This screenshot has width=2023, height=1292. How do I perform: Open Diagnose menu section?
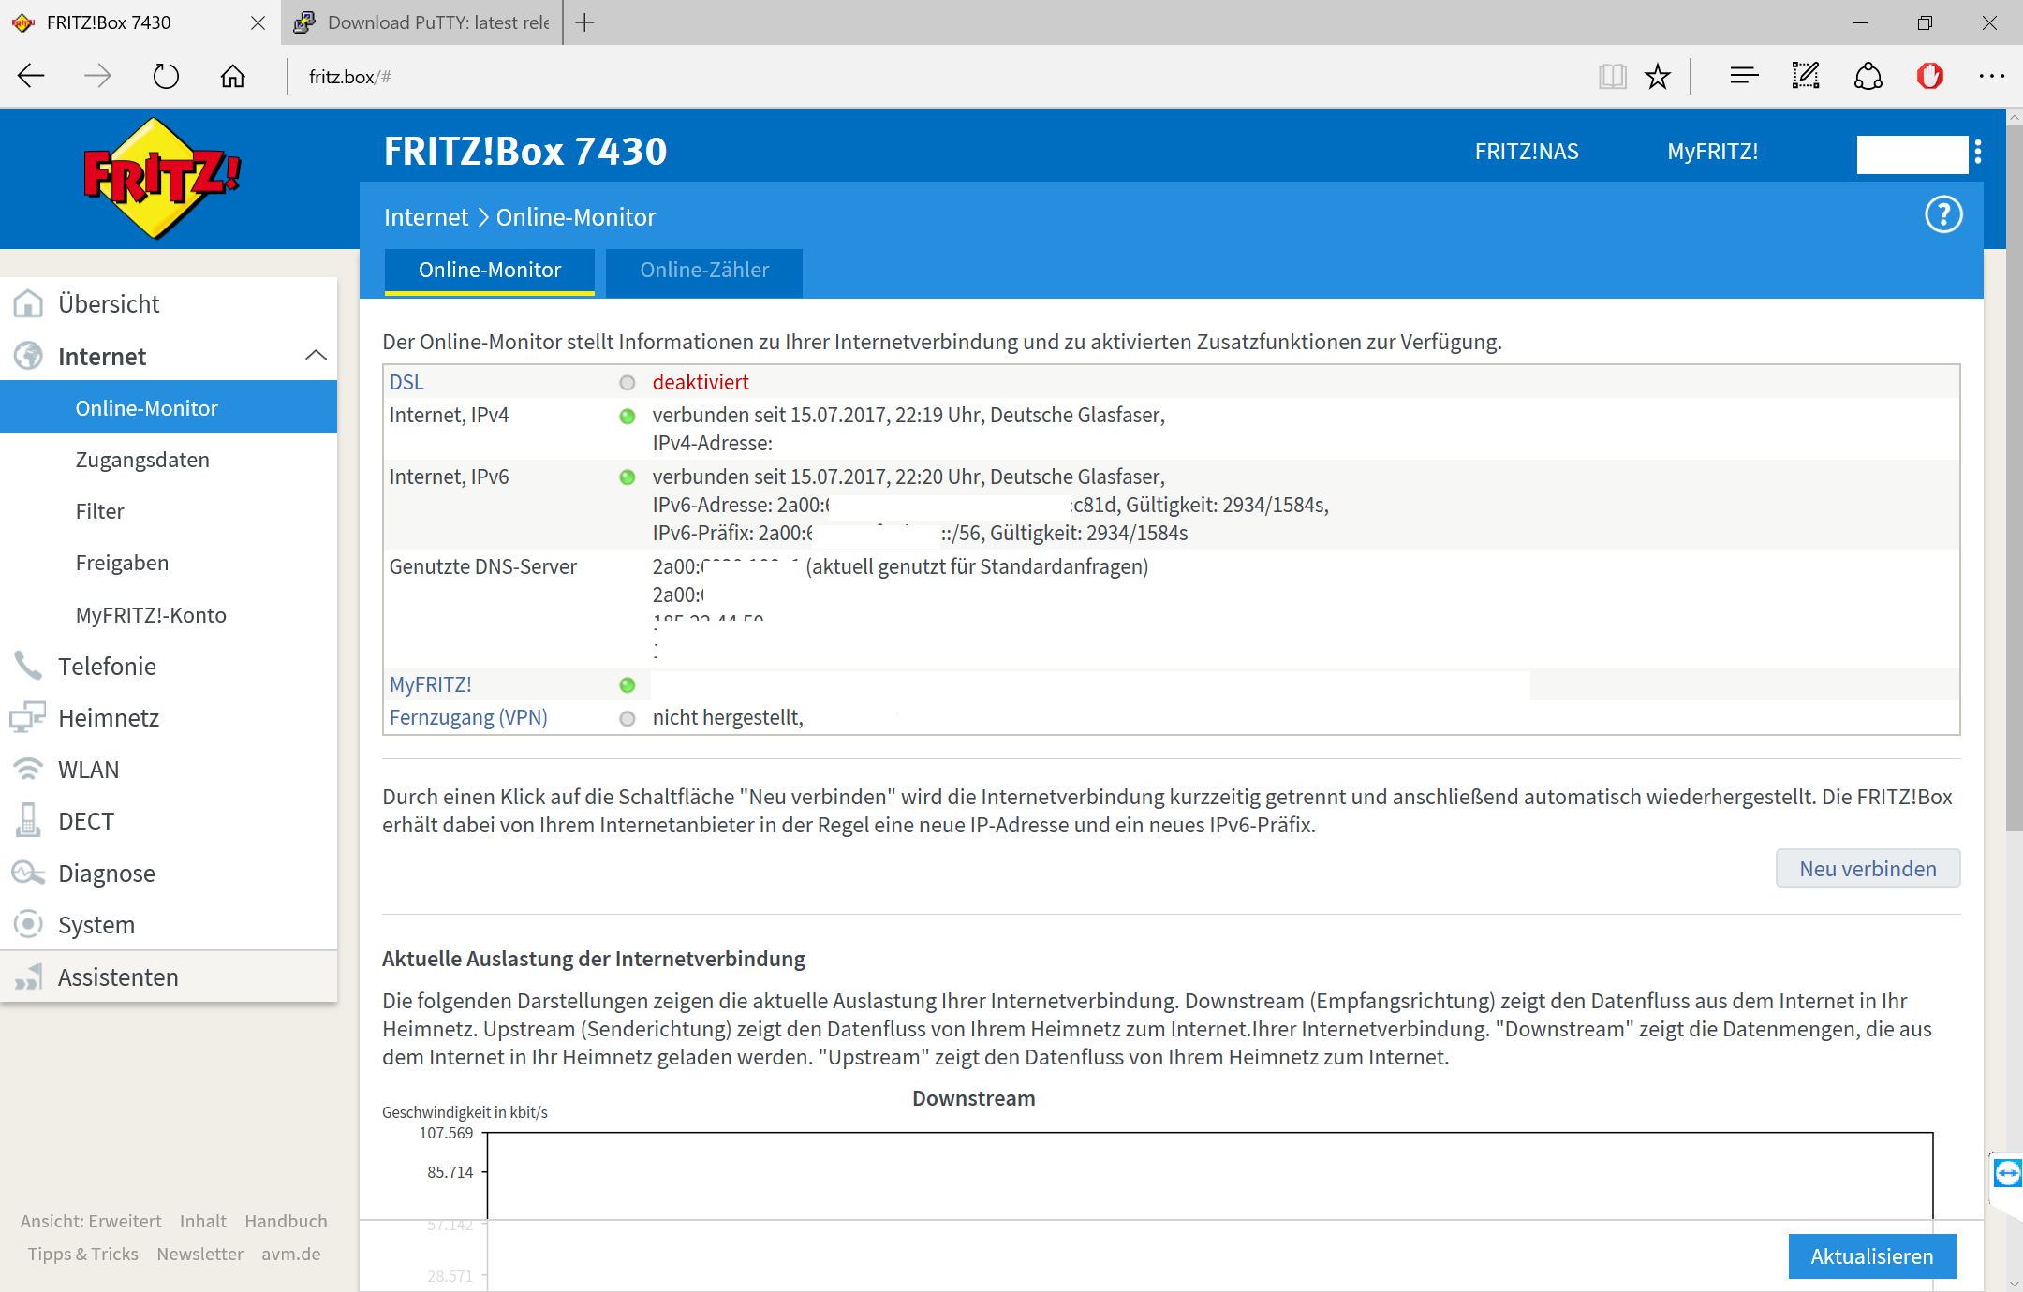coord(106,874)
